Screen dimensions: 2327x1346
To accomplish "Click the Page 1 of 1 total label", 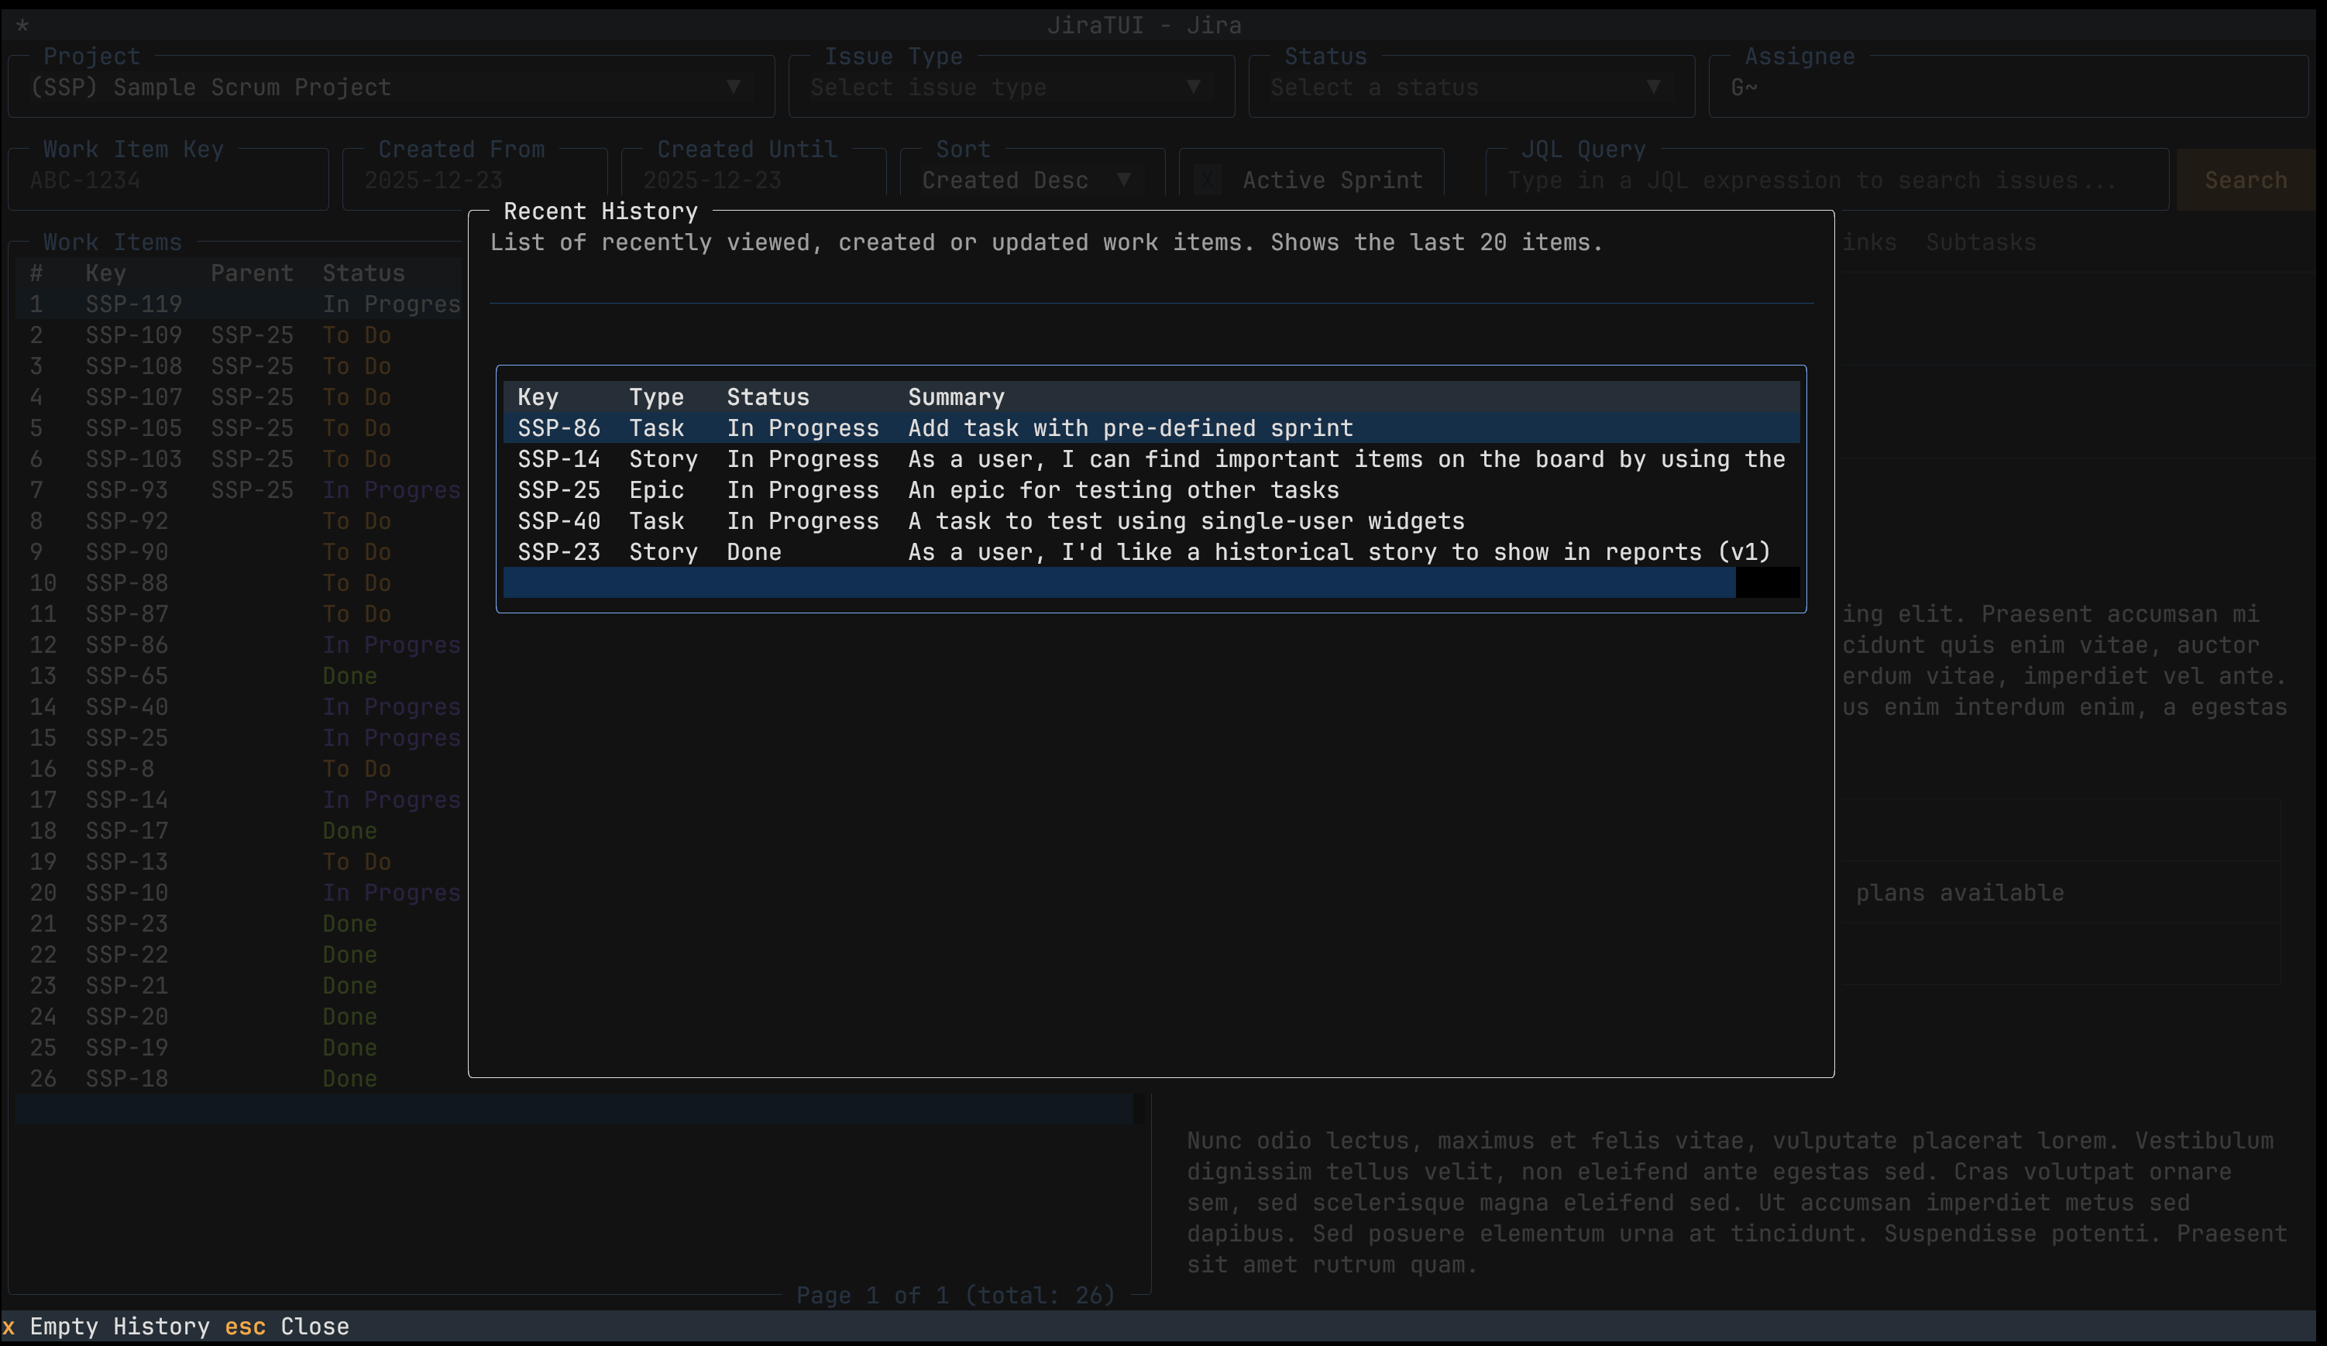I will tap(956, 1295).
